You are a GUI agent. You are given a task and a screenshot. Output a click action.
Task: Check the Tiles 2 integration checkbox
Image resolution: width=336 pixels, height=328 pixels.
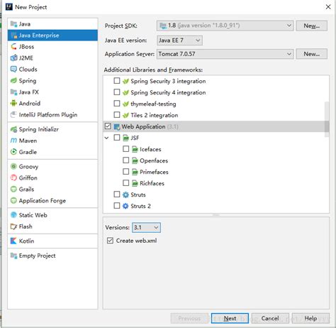(x=117, y=115)
